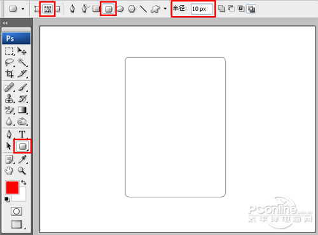This screenshot has width=318, height=235.
Task: Open the white background color swatch
Action: tap(22, 197)
